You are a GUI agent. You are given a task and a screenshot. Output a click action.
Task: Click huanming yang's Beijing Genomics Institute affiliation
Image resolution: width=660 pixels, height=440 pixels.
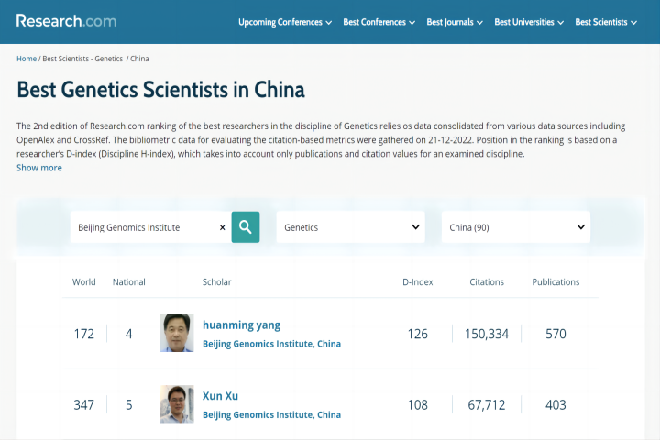click(271, 344)
